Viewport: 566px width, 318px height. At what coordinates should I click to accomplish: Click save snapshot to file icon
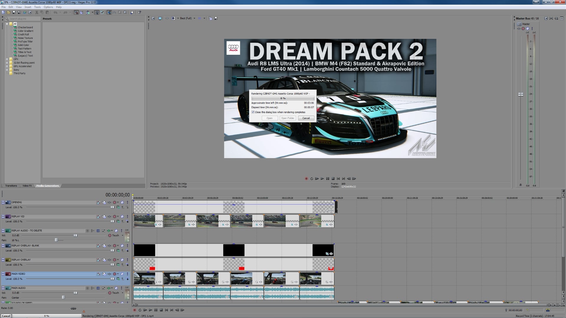pos(216,18)
